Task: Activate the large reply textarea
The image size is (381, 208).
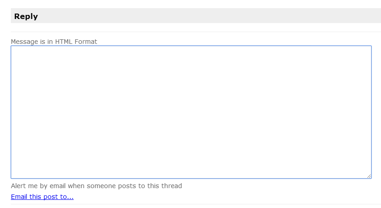Action: click(x=191, y=112)
